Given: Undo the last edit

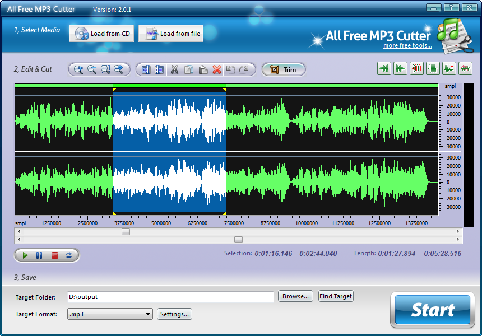Looking at the screenshot, I should (230, 69).
